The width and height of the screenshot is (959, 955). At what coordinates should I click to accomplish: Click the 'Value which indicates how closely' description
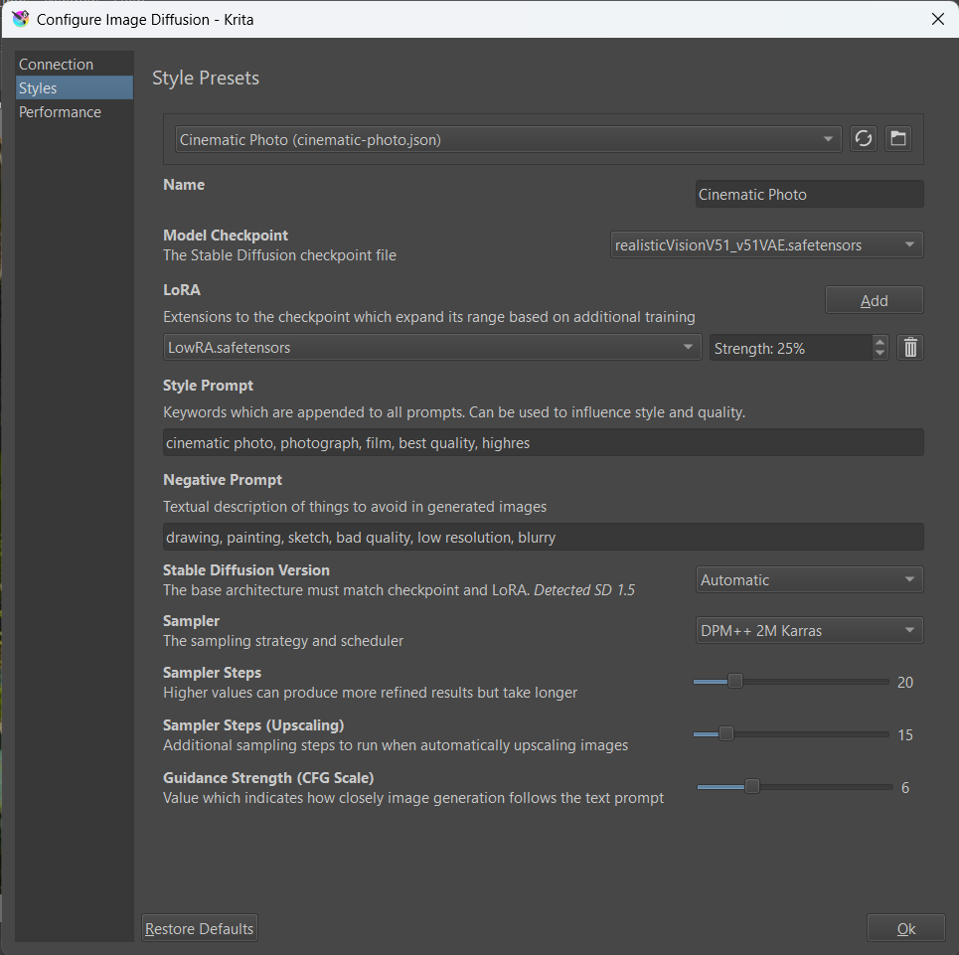point(412,797)
